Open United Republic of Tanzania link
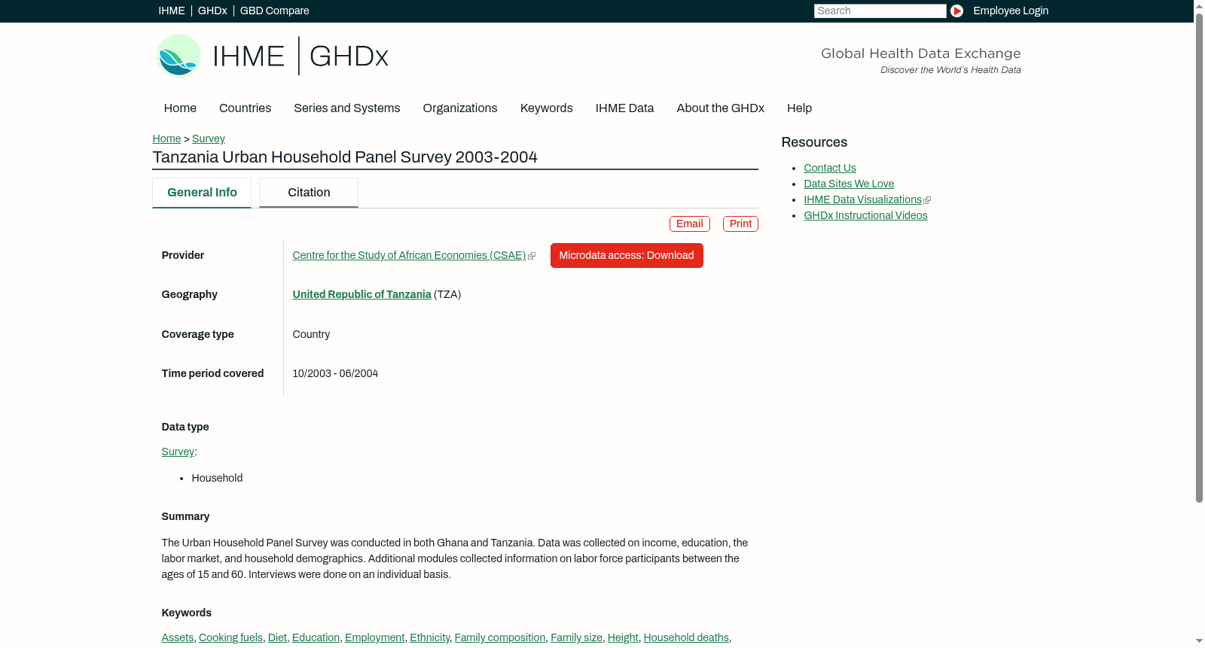The image size is (1205, 648). point(362,295)
